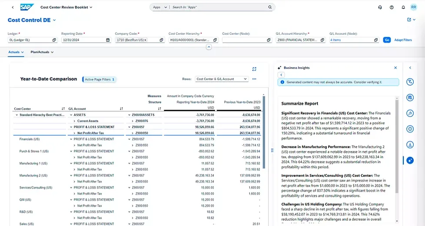425x226 pixels.
Task: Expand the Z900/076 structure node
Action: (x=133, y=121)
